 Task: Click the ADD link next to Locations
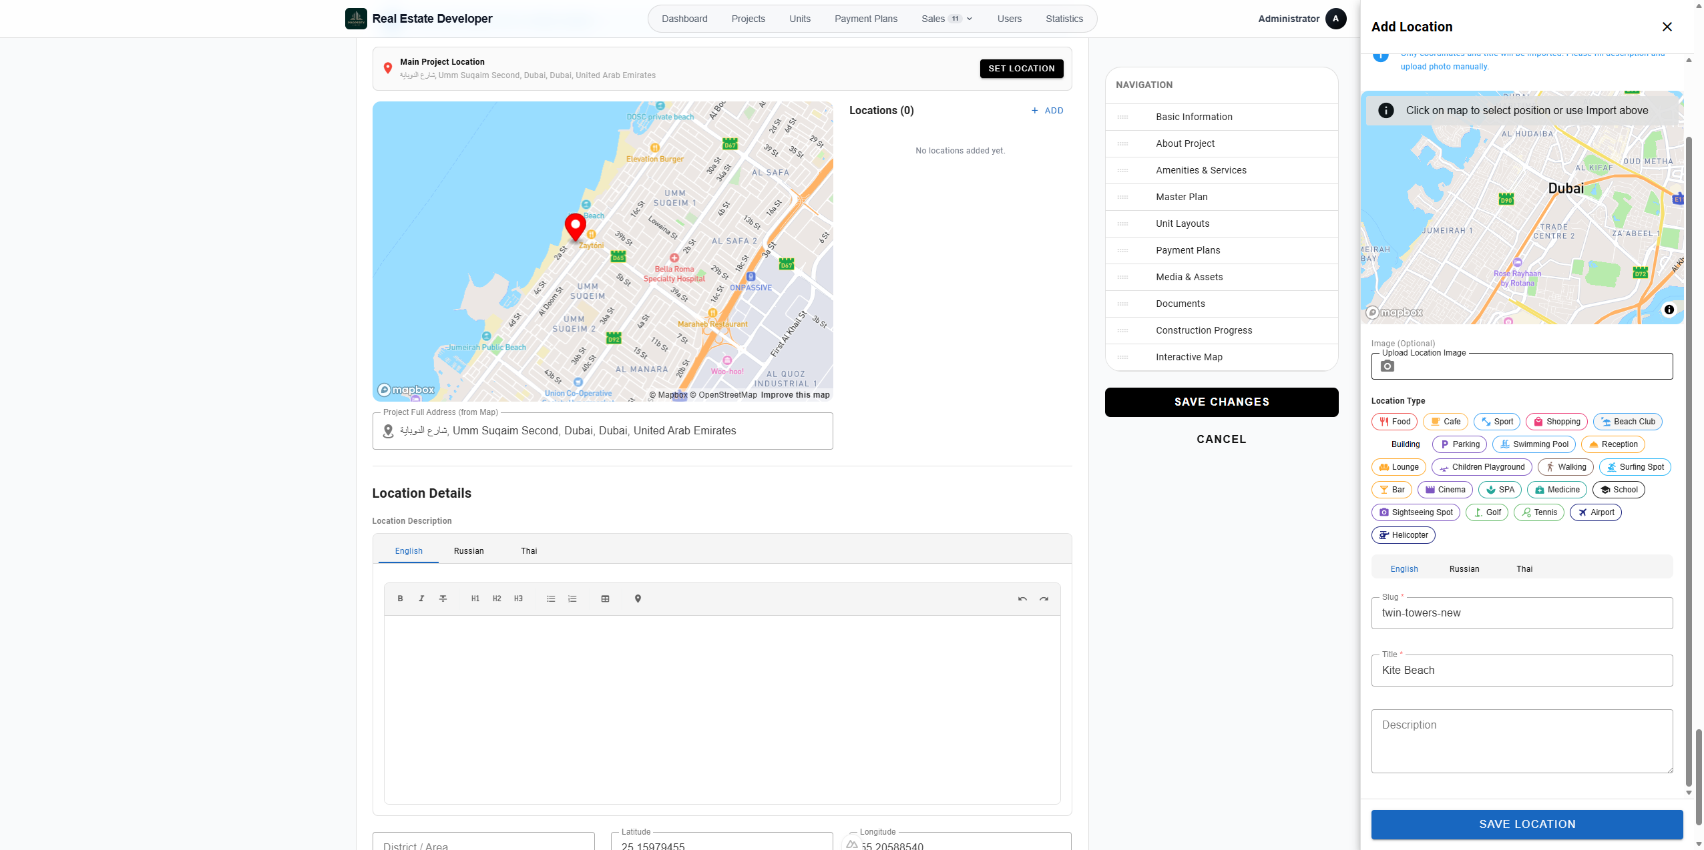click(1048, 111)
